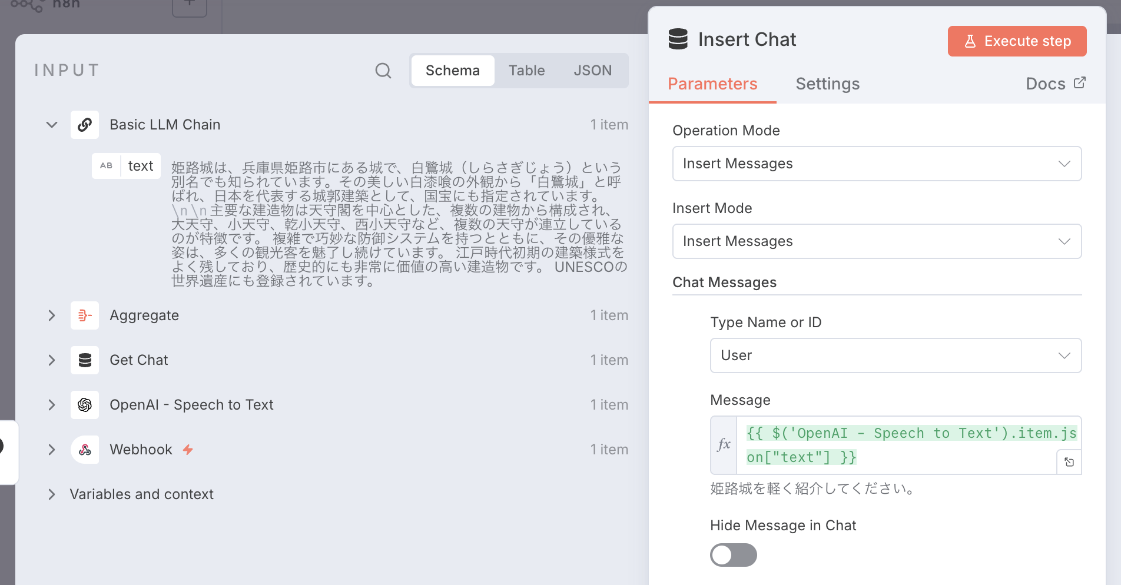
Task: Expand Variables and context section
Action: pyautogui.click(x=52, y=494)
